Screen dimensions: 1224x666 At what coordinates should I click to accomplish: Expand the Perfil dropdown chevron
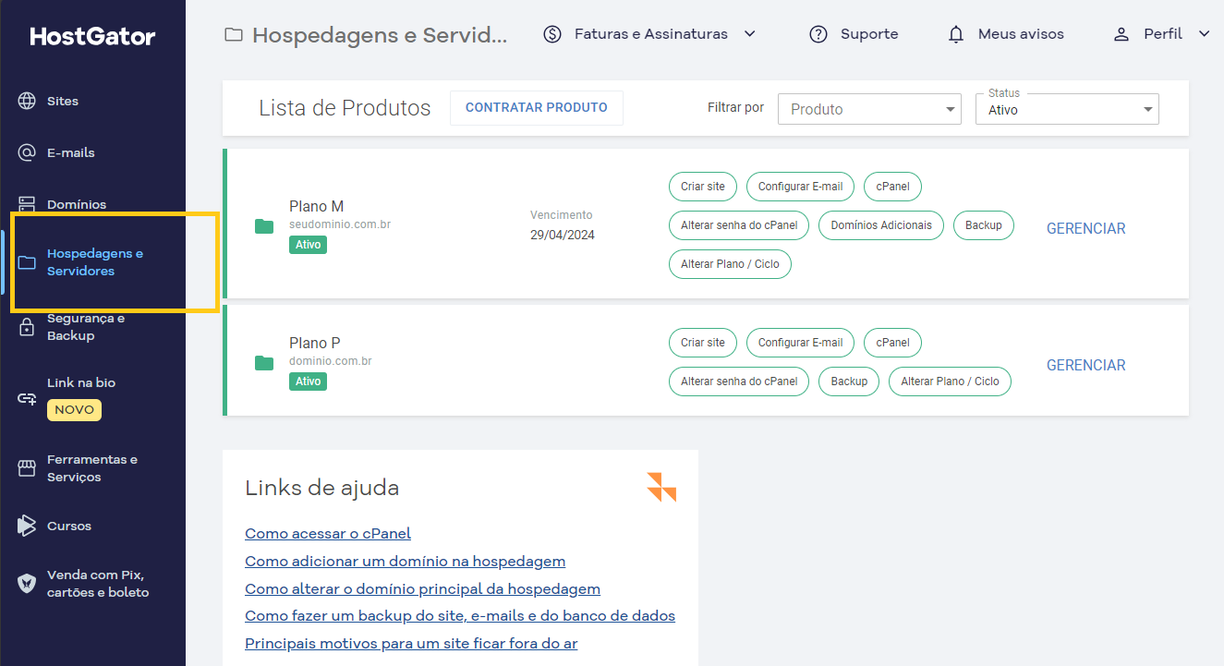[1204, 34]
